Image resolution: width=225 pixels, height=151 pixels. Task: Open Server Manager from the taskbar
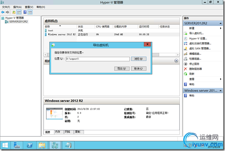[17, 145]
